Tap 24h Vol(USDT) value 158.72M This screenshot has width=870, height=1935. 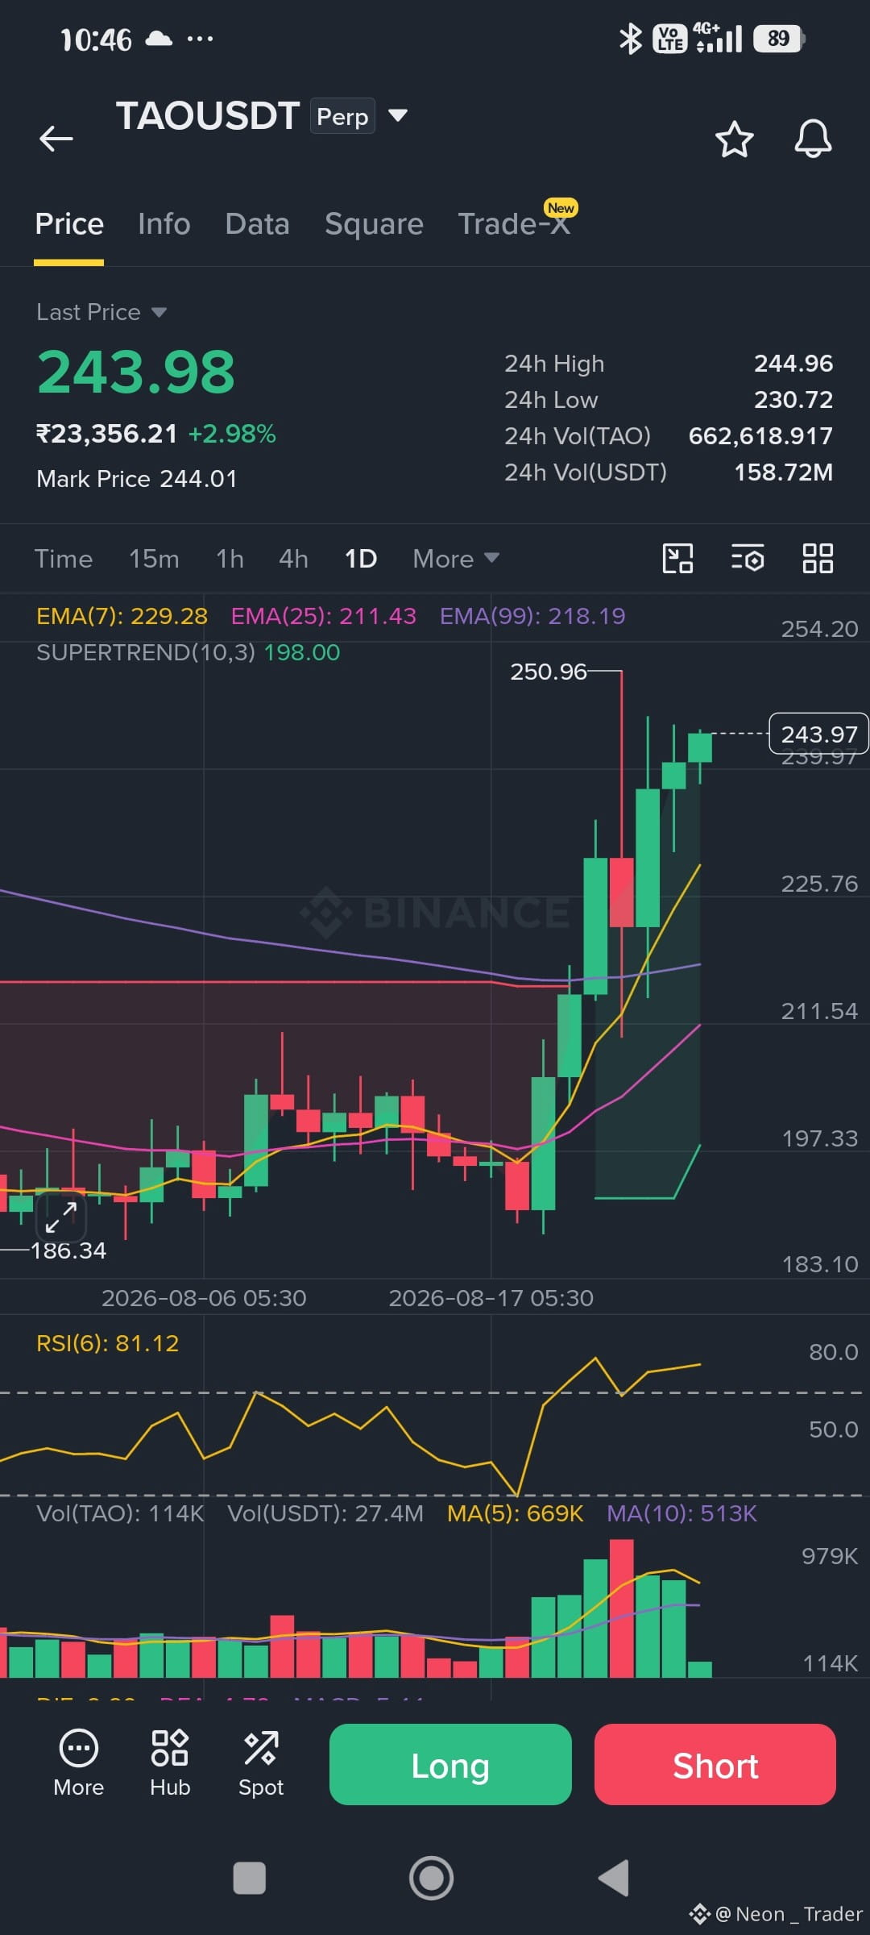coord(783,472)
